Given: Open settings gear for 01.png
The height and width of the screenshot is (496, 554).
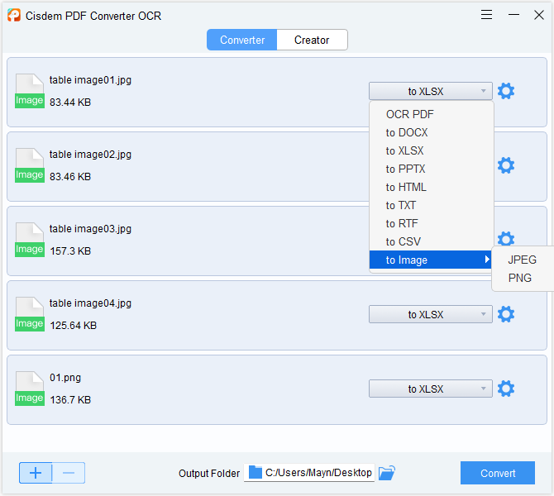Looking at the screenshot, I should click(506, 389).
